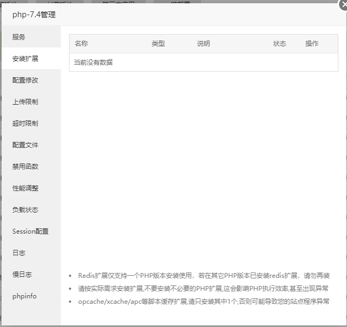Open the phpinfo tab
The image size is (347, 327).
click(31, 296)
